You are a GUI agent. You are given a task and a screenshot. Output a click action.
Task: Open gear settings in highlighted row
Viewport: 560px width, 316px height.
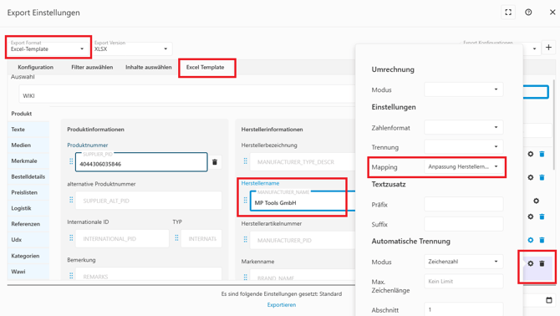click(x=531, y=263)
